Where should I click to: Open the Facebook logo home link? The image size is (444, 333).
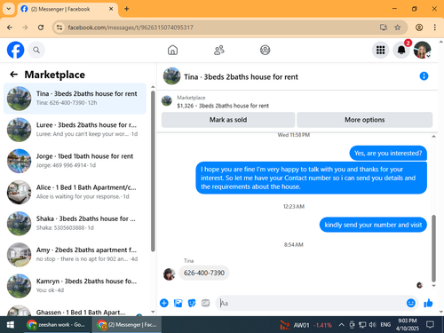point(15,50)
